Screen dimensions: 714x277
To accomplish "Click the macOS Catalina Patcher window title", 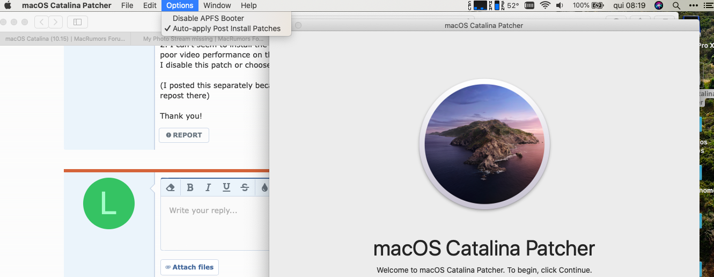I will click(x=484, y=25).
